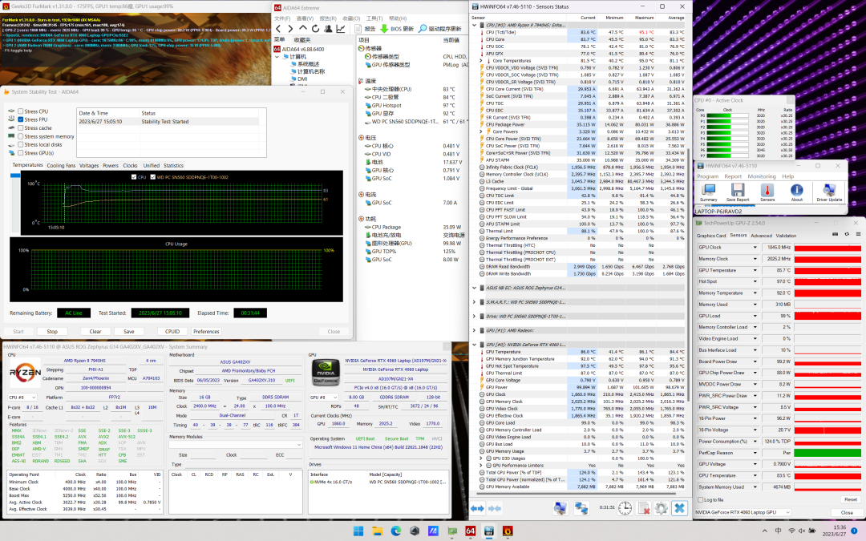Click the Preferences button in stability test
The image size is (866, 541).
click(206, 331)
